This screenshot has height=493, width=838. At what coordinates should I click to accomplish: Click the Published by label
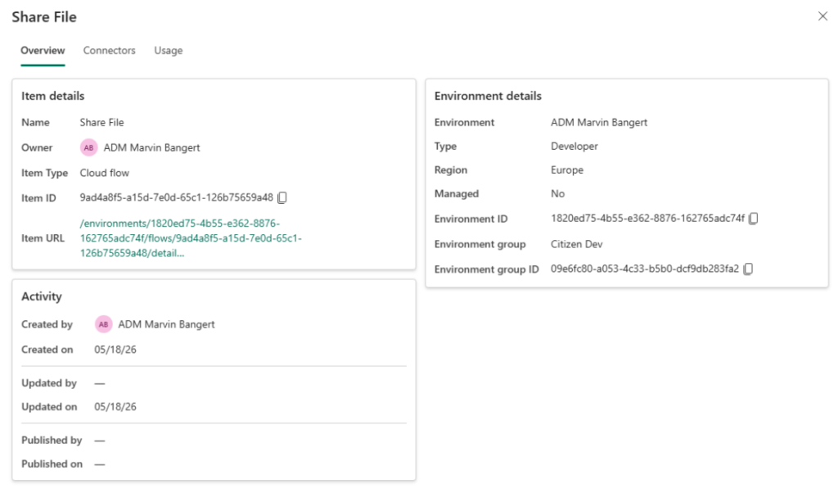pos(52,440)
